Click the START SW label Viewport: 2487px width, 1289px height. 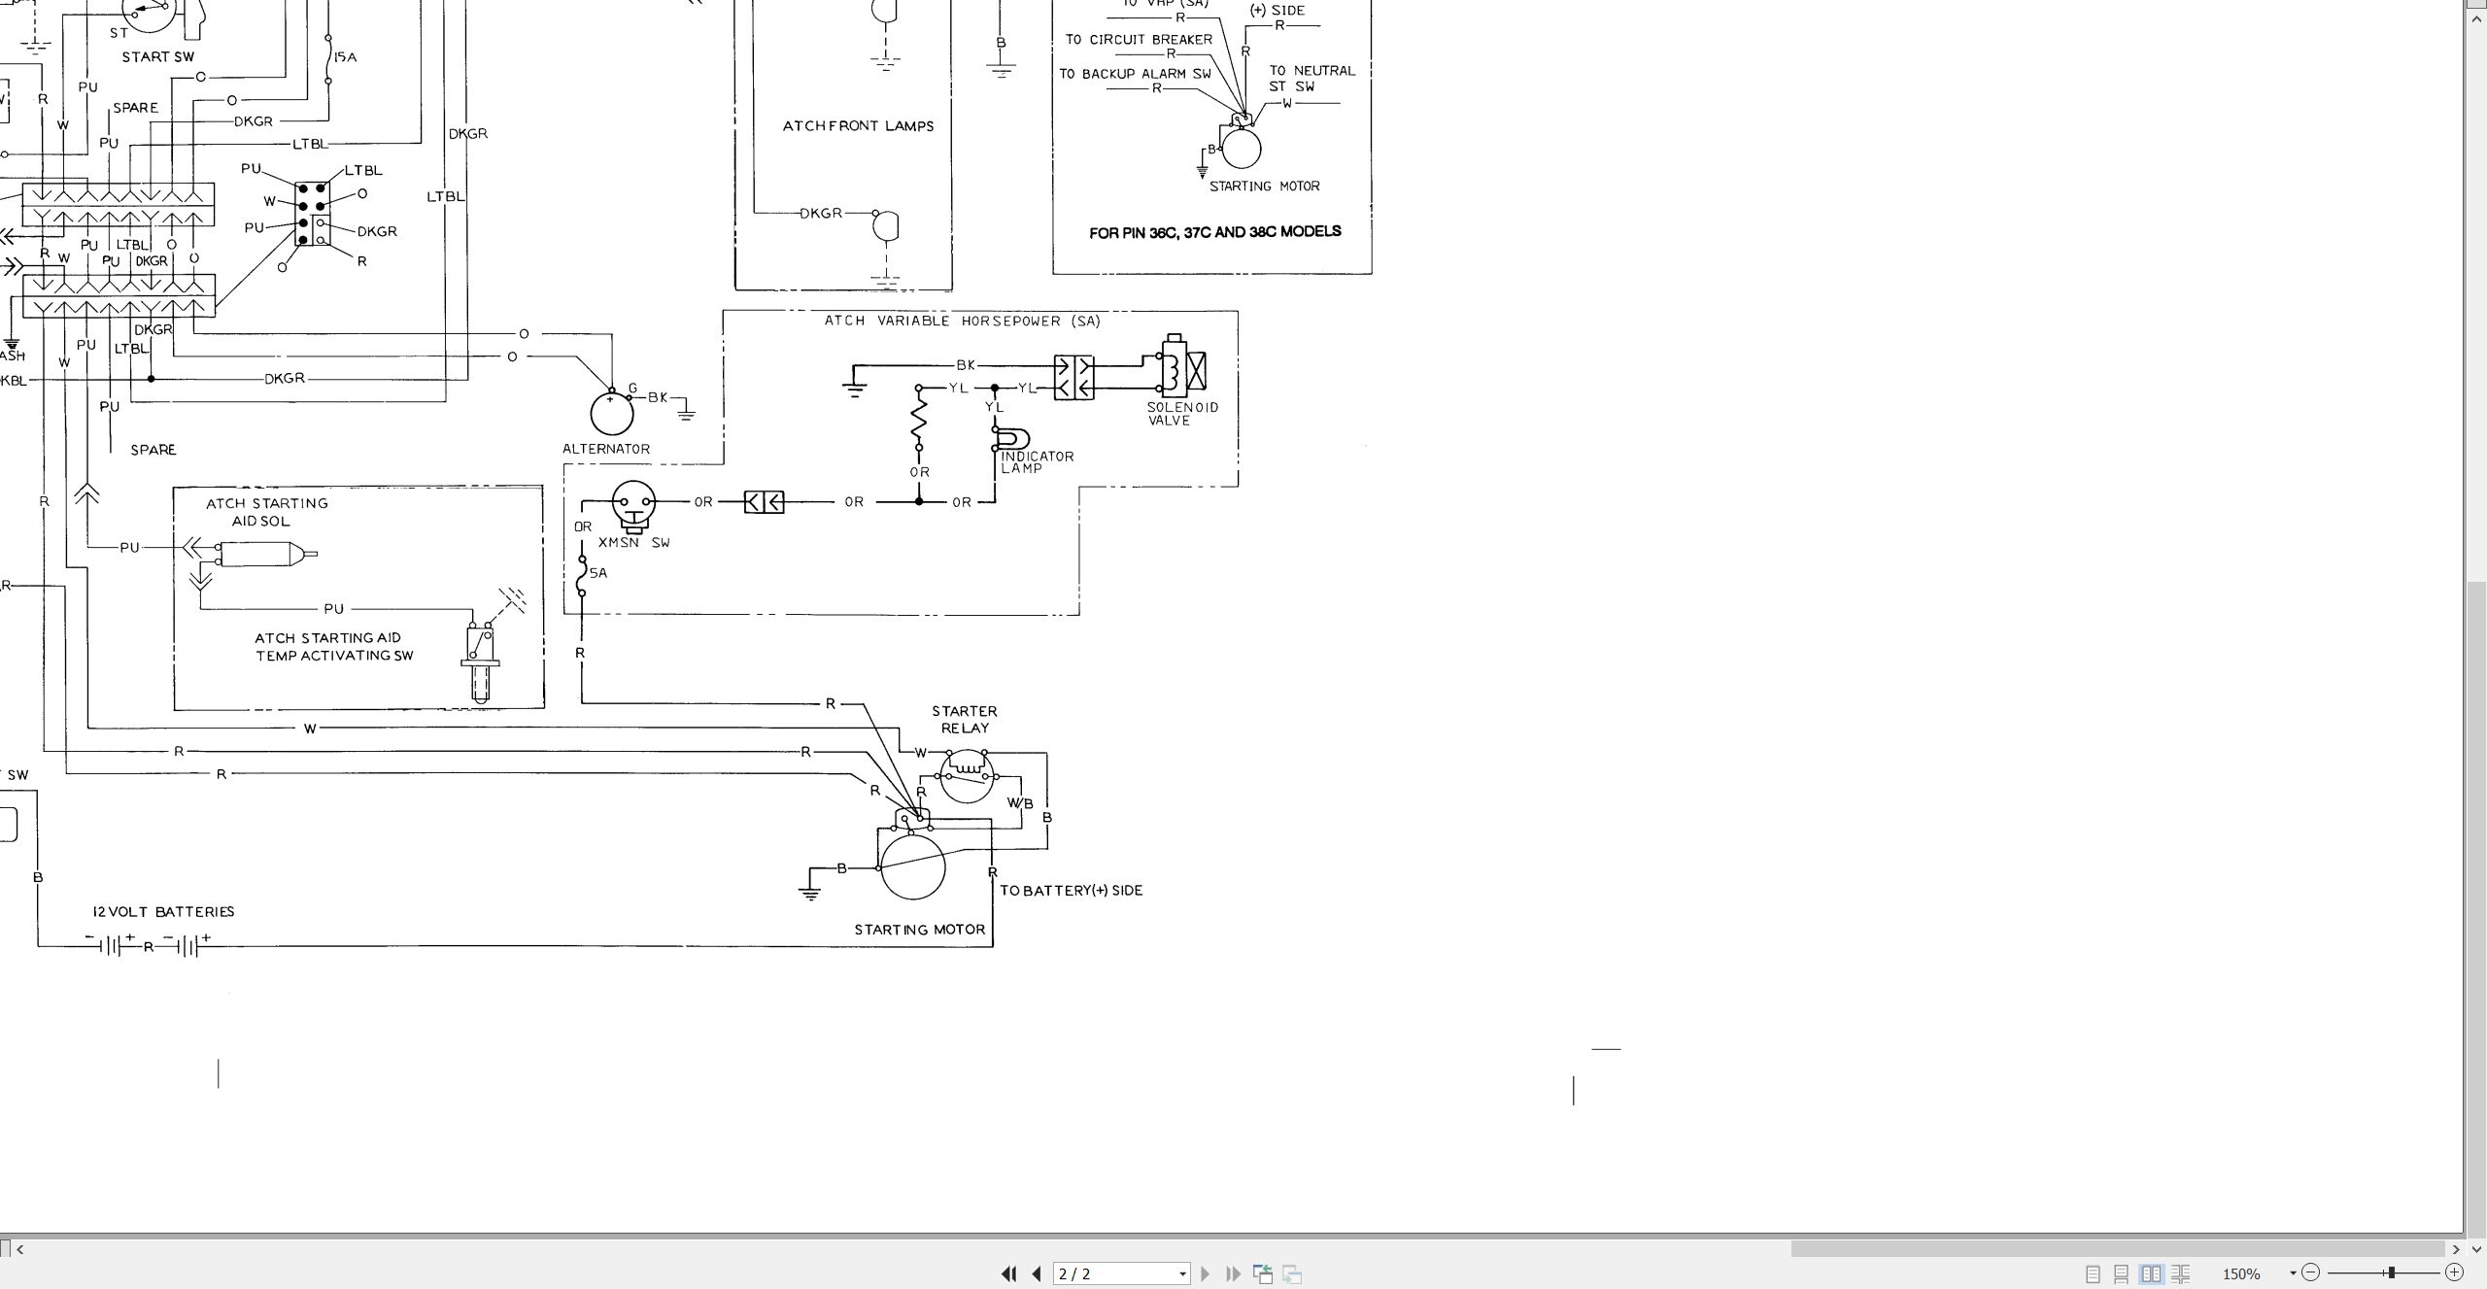pyautogui.click(x=158, y=56)
